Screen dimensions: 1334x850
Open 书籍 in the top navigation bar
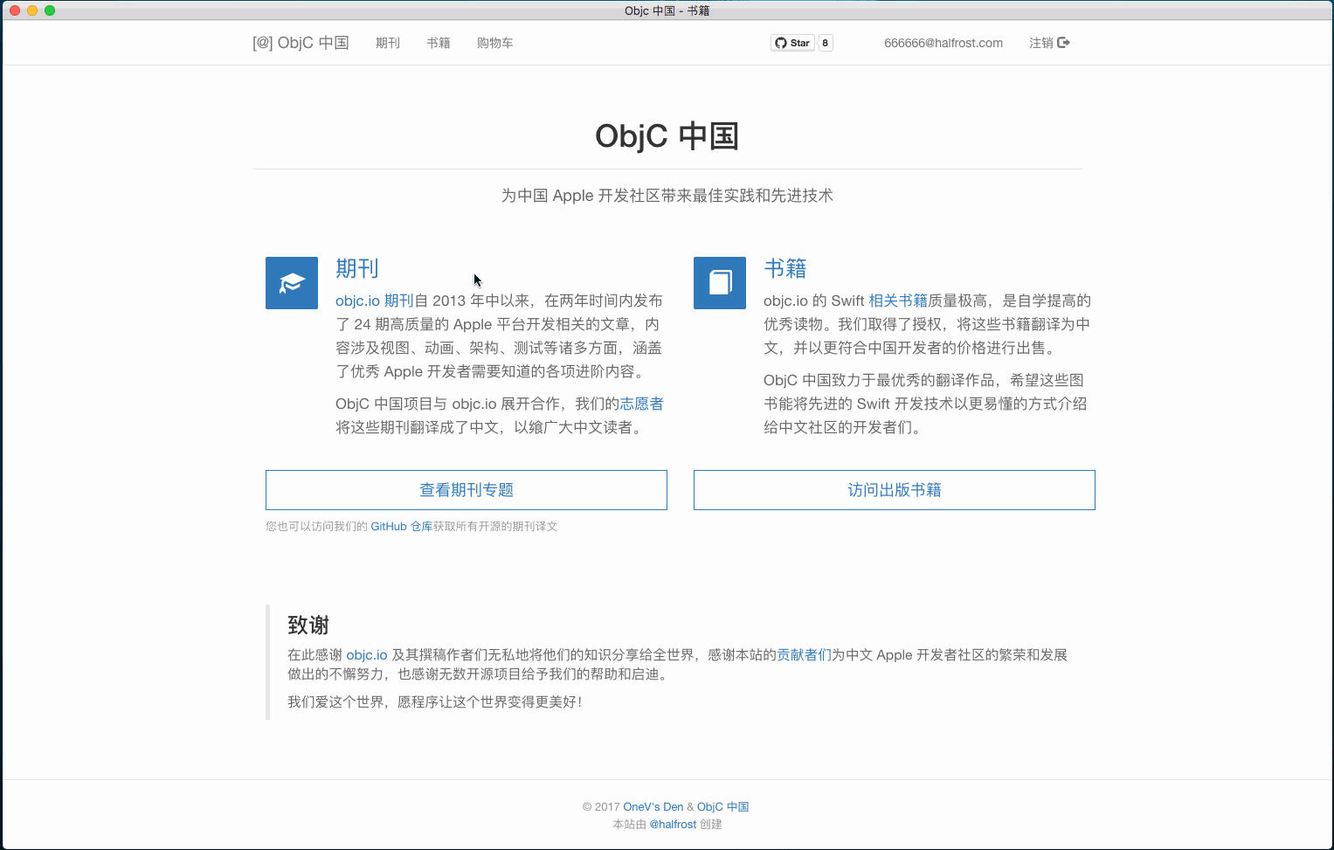click(439, 43)
